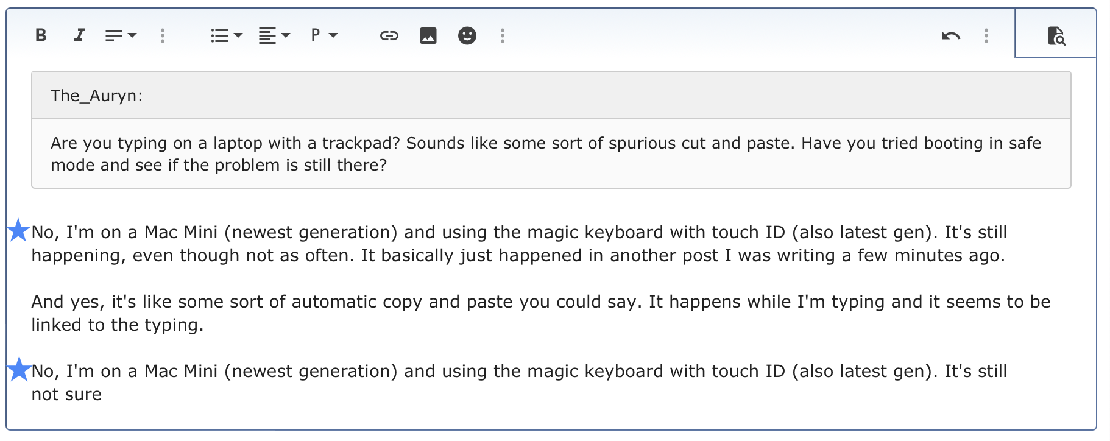Expand the list type dropdown
Image resolution: width=1110 pixels, height=441 pixels.
point(226,35)
